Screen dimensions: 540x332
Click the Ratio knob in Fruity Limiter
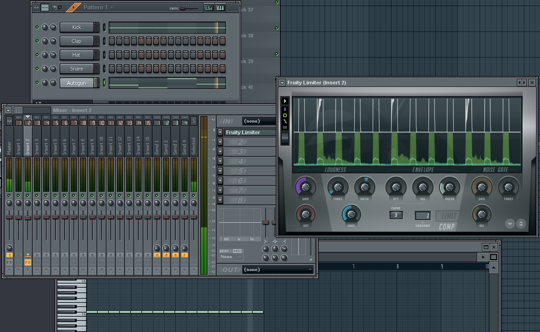(x=364, y=187)
